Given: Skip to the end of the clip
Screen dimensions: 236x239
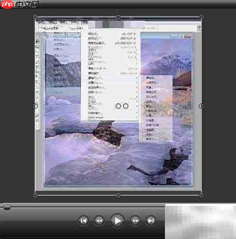Looking at the screenshot, I should pyautogui.click(x=151, y=221).
